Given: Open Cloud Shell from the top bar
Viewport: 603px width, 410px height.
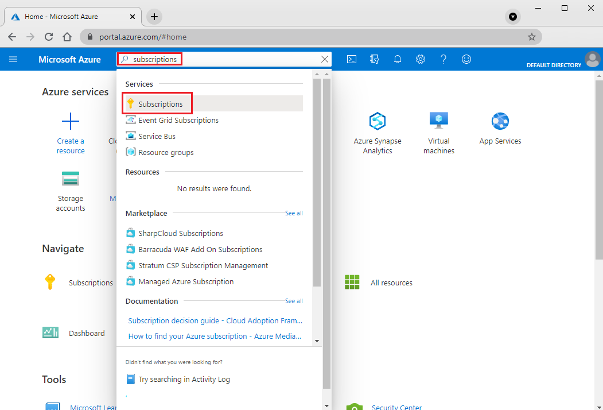Looking at the screenshot, I should click(352, 59).
